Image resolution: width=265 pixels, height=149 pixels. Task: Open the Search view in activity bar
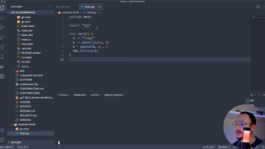tap(2, 17)
